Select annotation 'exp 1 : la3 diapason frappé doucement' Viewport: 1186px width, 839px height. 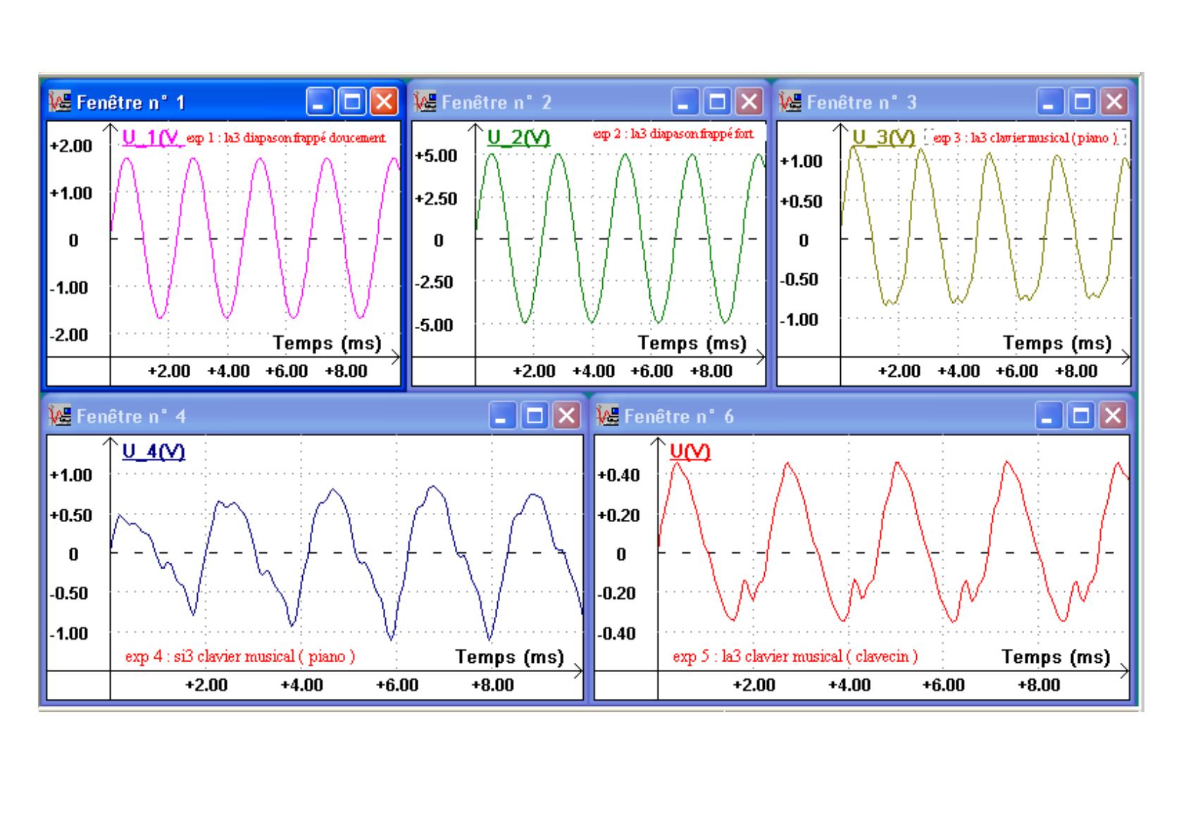286,138
